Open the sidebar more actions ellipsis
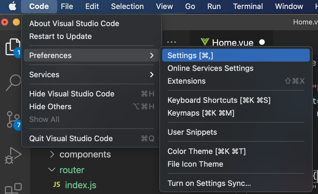 coord(171,42)
